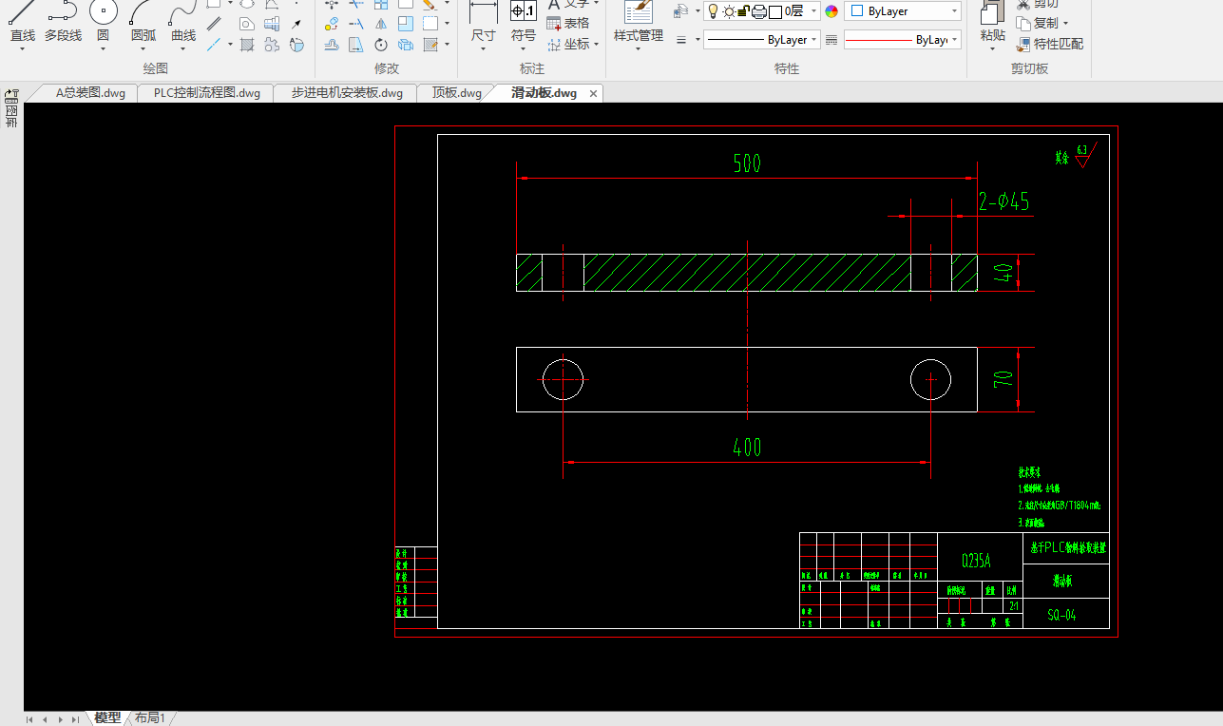Select the 滑动板.dwg tab
The width and height of the screenshot is (1223, 726).
(544, 93)
